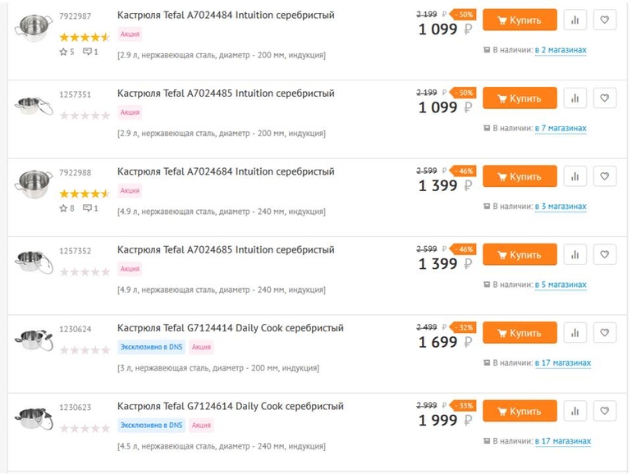Click the favorites star icon under Tefal A7024684
Image resolution: width=632 pixels, height=474 pixels.
tap(63, 208)
